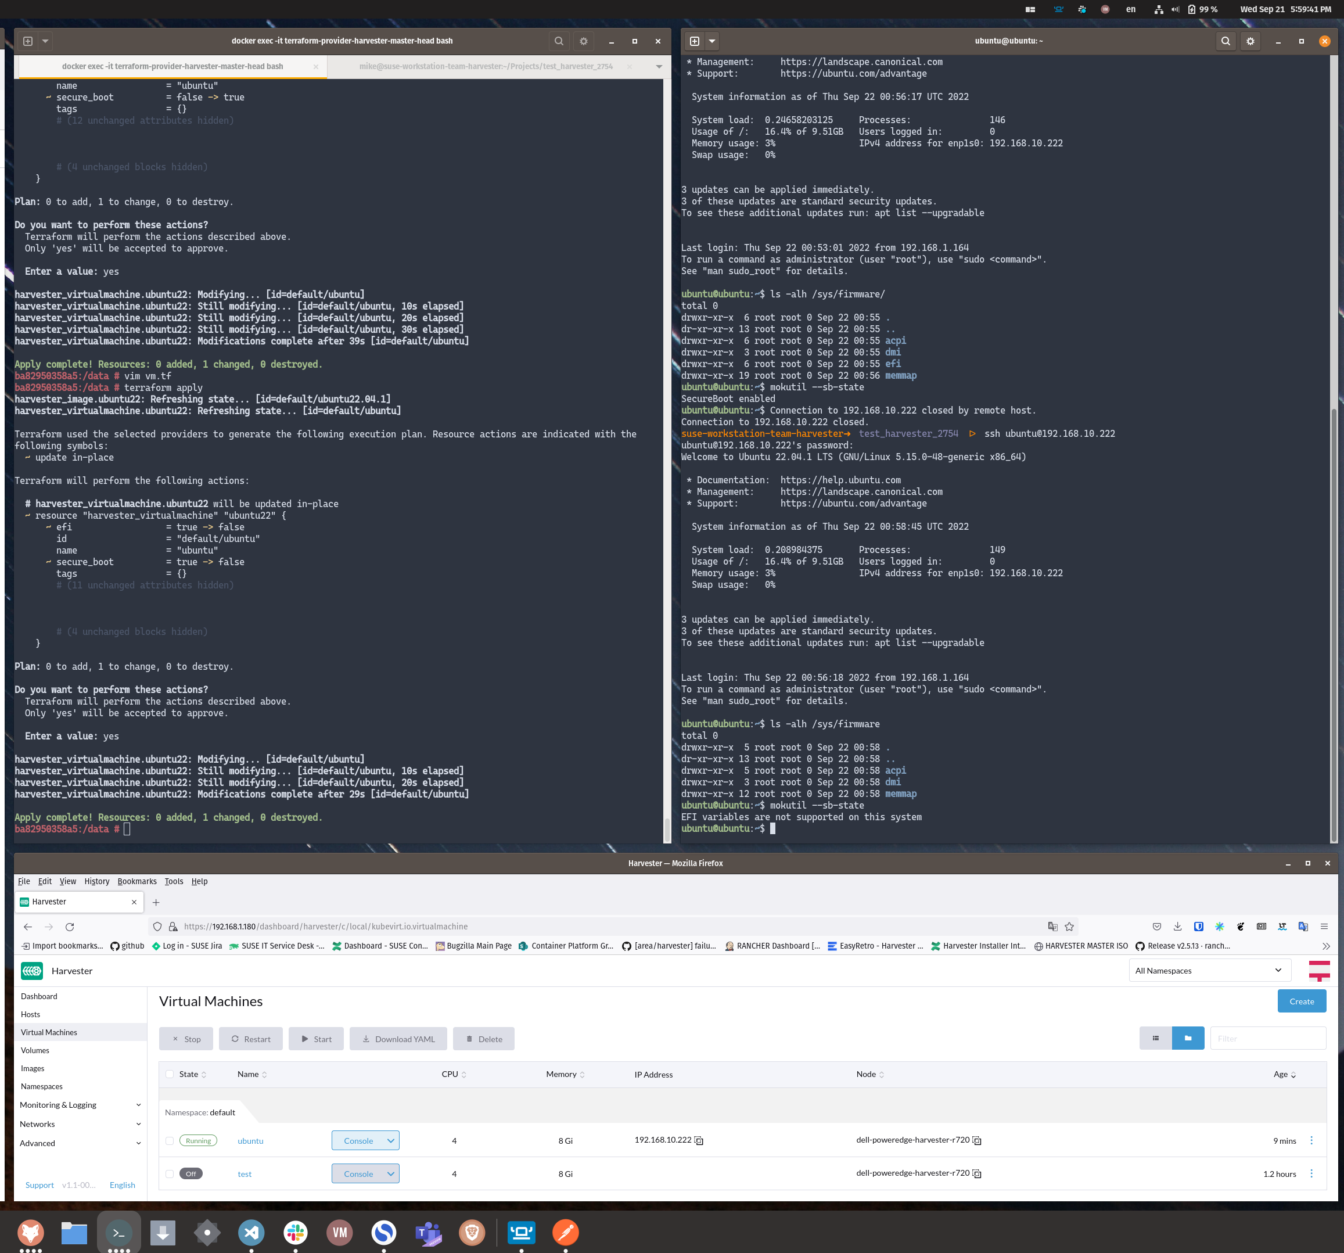Switch to list view in Virtual Machines
Screen dimensions: 1344x1253
(1156, 1038)
